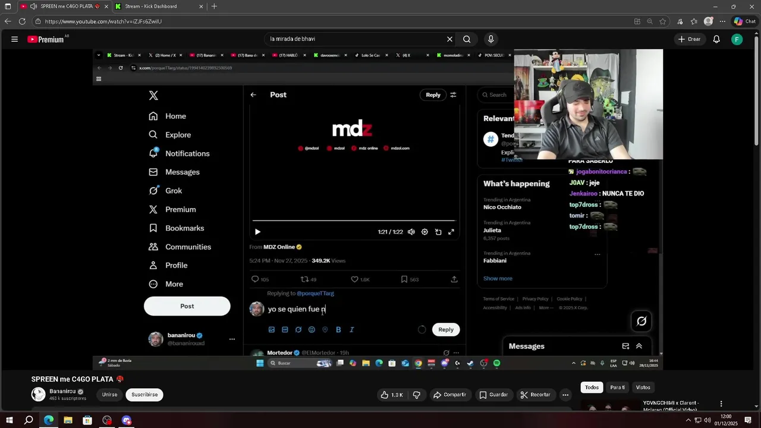
Task: Open the YouTube account avatar F menu
Action: coord(737,39)
